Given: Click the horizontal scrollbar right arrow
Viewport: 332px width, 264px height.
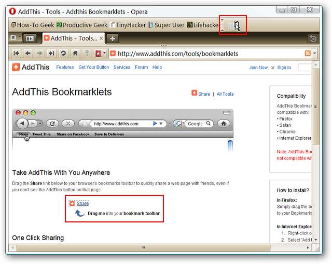Looking at the screenshot, I should pos(308,247).
